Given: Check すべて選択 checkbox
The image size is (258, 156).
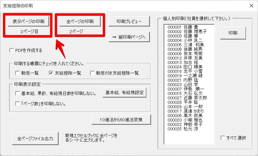Looking at the screenshot, I should click(x=223, y=138).
